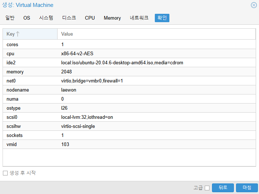
Task: Select the sockets key cell
Action: 30,136
